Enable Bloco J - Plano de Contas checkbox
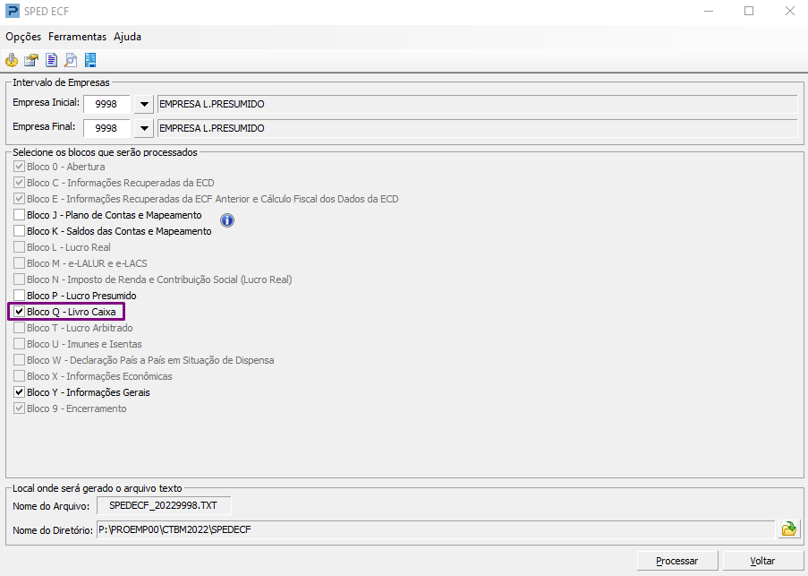Viewport: 808px width, 576px height. tap(19, 214)
